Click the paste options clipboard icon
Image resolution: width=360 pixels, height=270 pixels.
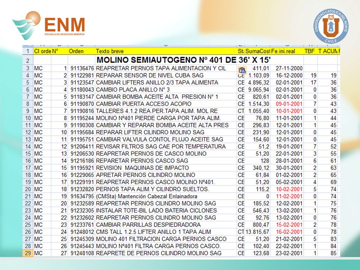click(243, 70)
